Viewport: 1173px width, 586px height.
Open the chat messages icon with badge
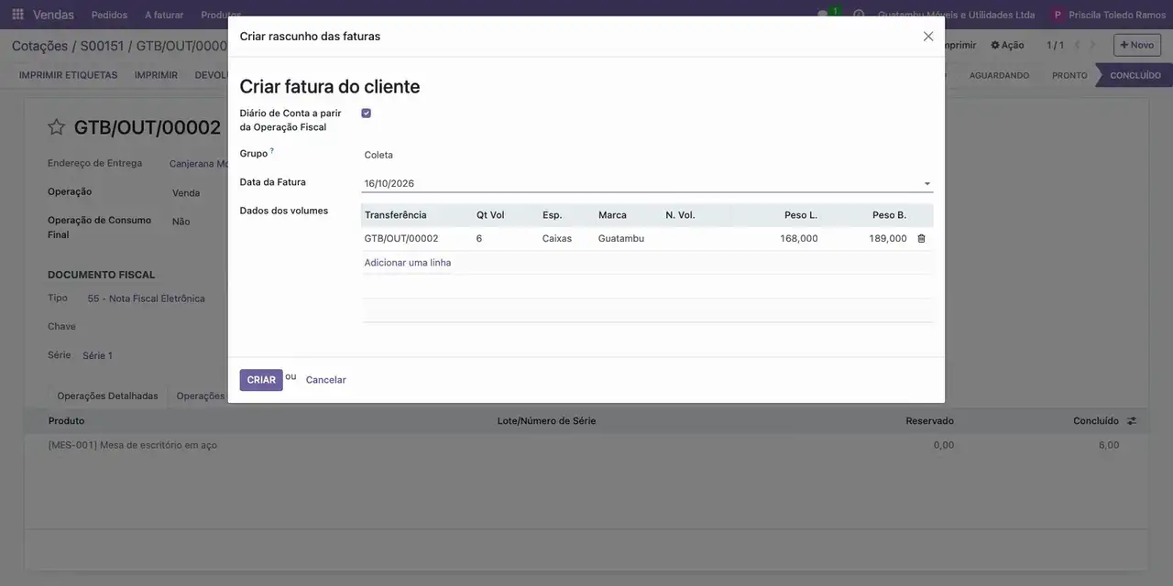pos(824,15)
